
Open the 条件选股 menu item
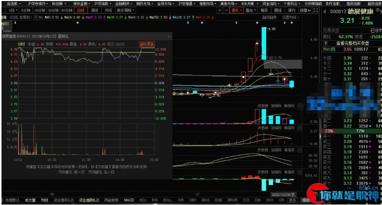[332, 4]
